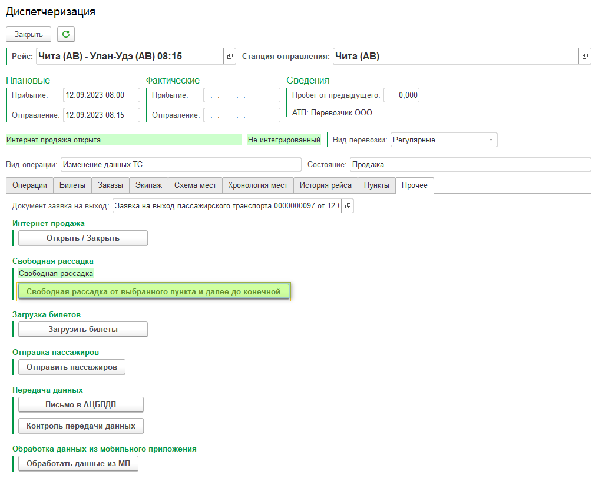Viewport: 592px width, 478px height.
Task: Click the Открыть / Закрыть internet sales button
Action: click(83, 238)
